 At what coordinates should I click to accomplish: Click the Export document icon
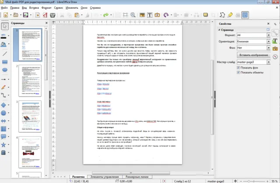coord(38,15)
